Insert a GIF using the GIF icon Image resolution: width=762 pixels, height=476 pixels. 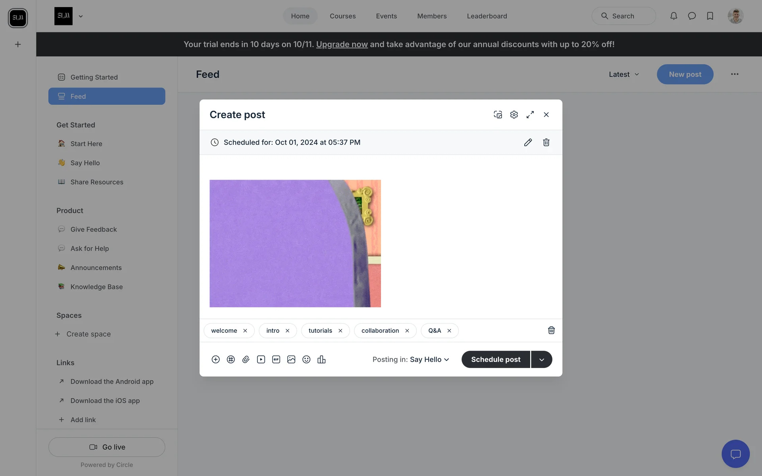click(276, 359)
